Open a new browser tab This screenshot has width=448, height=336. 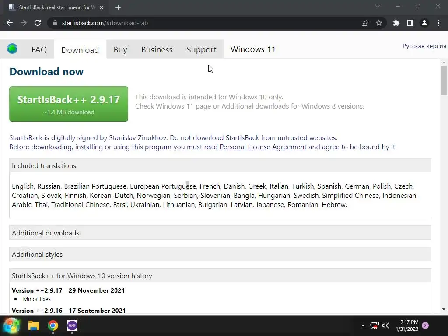click(118, 7)
